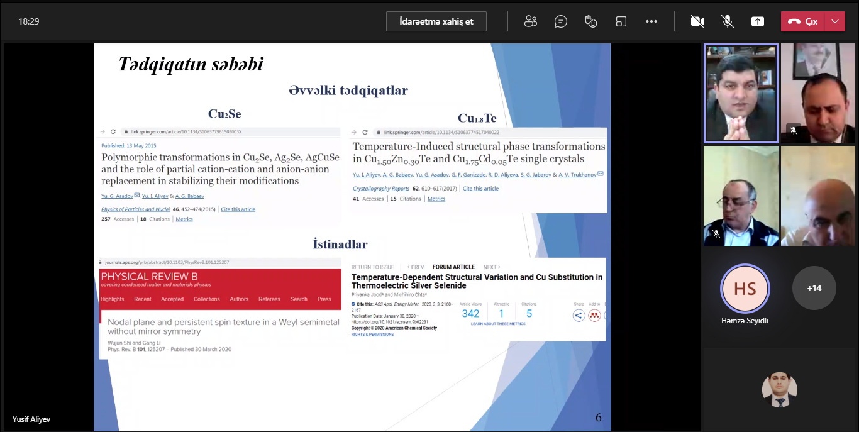This screenshot has height=432, width=859.
Task: Open Highlights in the Physical Review B menu
Action: tap(113, 299)
